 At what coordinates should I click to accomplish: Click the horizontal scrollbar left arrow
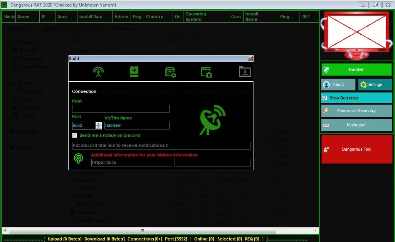point(5,231)
